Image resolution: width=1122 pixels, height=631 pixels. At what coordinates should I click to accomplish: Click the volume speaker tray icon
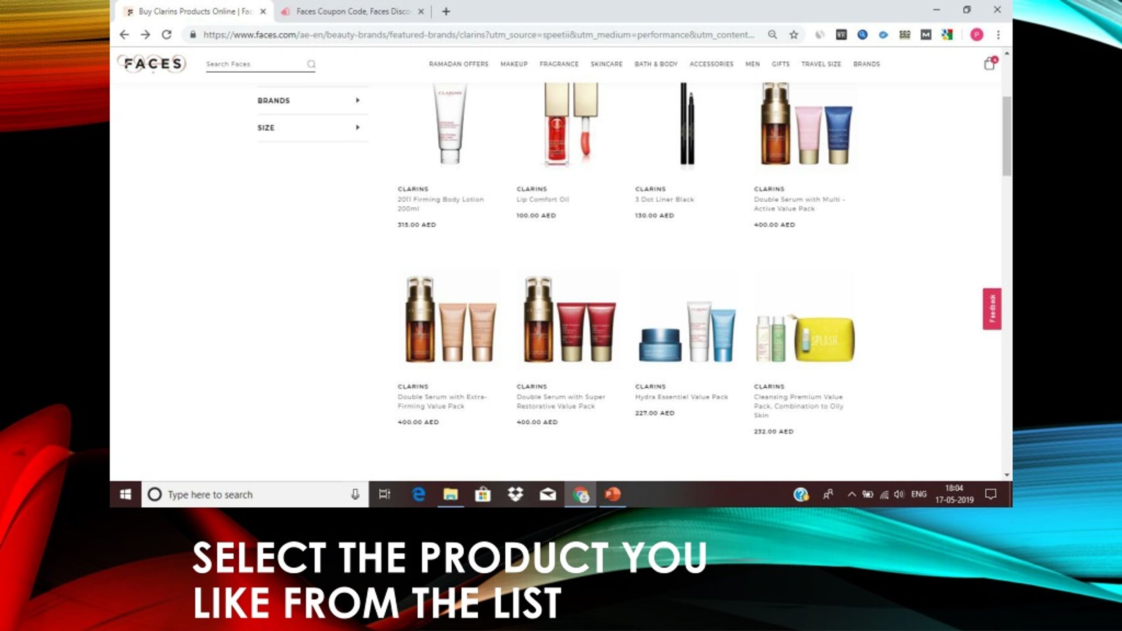[x=899, y=494]
